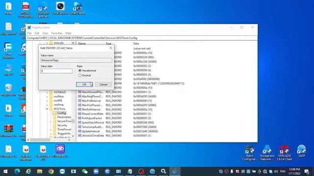Select the Config folder icon in registry tree
Image resolution: width=314 pixels, height=176 pixels.
(x=54, y=113)
